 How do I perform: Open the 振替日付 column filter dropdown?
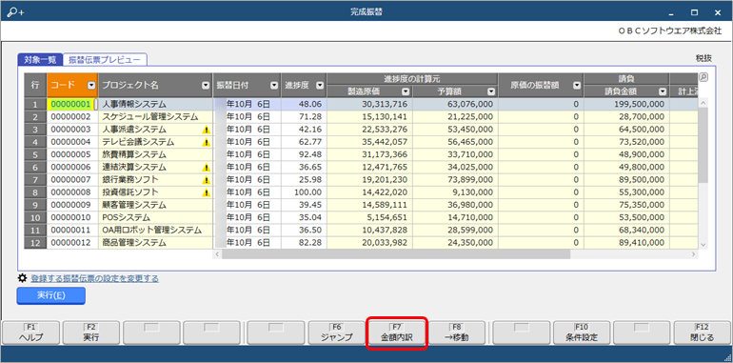pos(273,85)
